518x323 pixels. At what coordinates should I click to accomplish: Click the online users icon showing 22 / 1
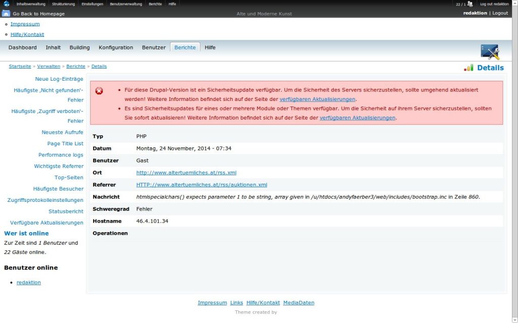(470, 4)
